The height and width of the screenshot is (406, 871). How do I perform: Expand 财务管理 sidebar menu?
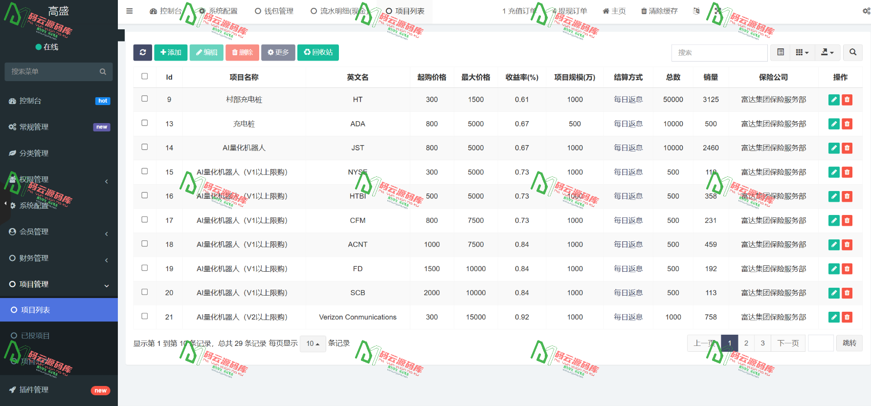pyautogui.click(x=59, y=258)
